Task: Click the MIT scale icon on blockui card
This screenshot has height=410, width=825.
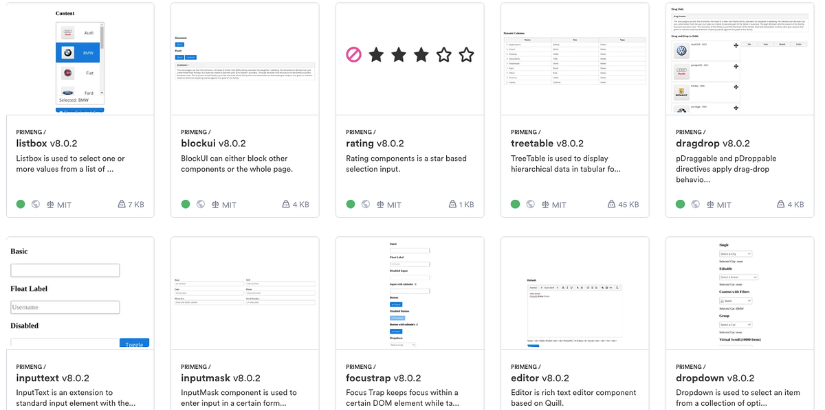Action: click(215, 205)
